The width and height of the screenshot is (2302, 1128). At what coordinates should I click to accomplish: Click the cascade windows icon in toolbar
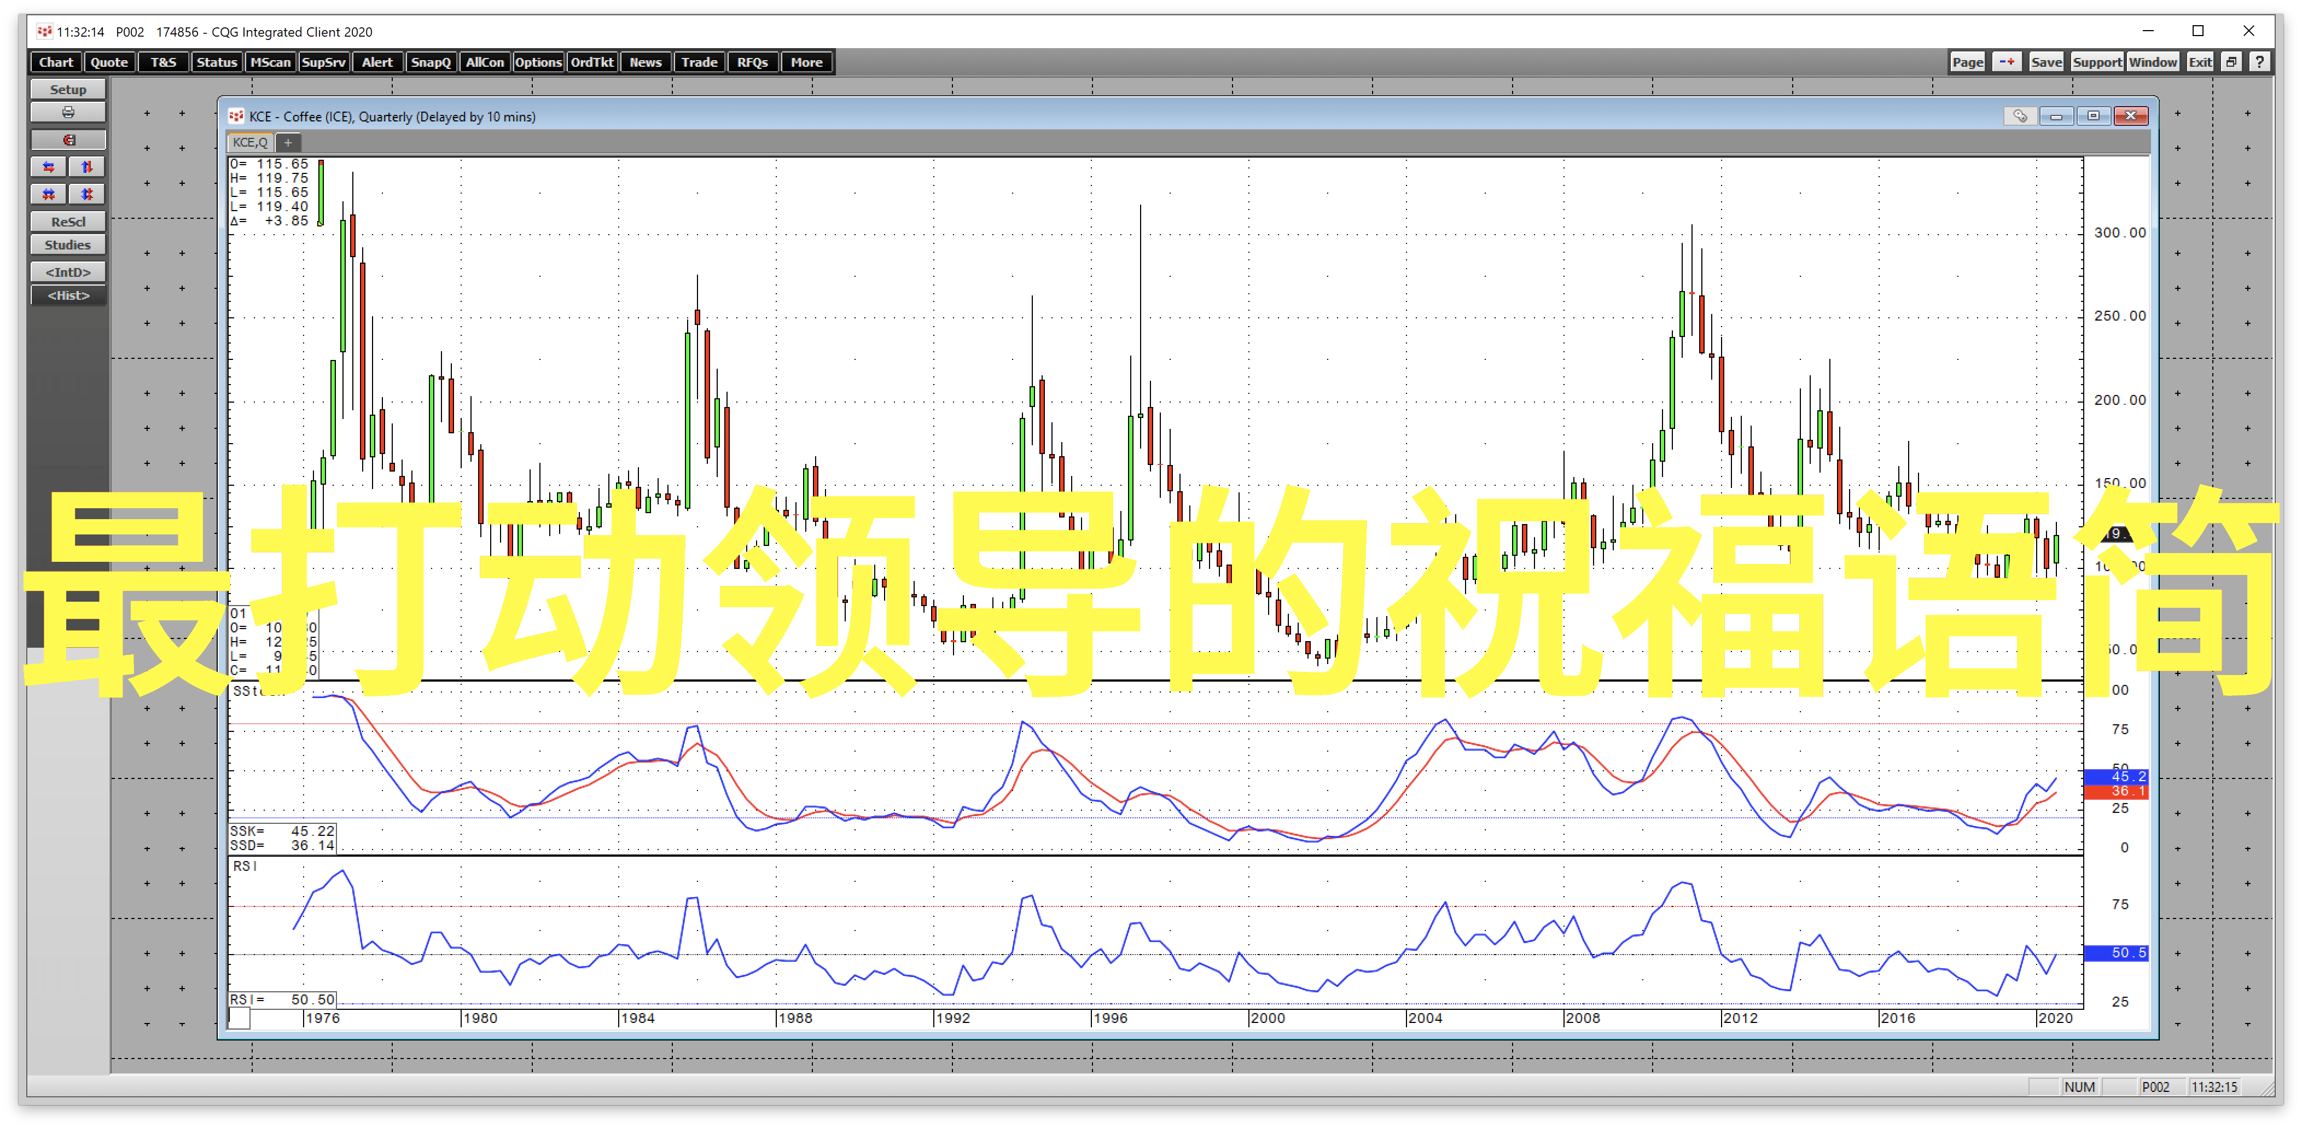tap(2231, 62)
